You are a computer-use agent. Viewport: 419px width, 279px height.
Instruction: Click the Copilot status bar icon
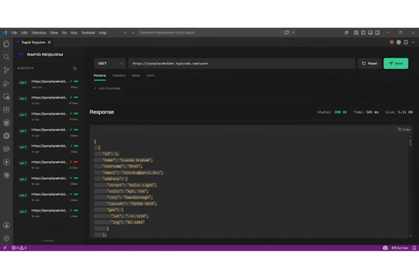pyautogui.click(x=385, y=248)
